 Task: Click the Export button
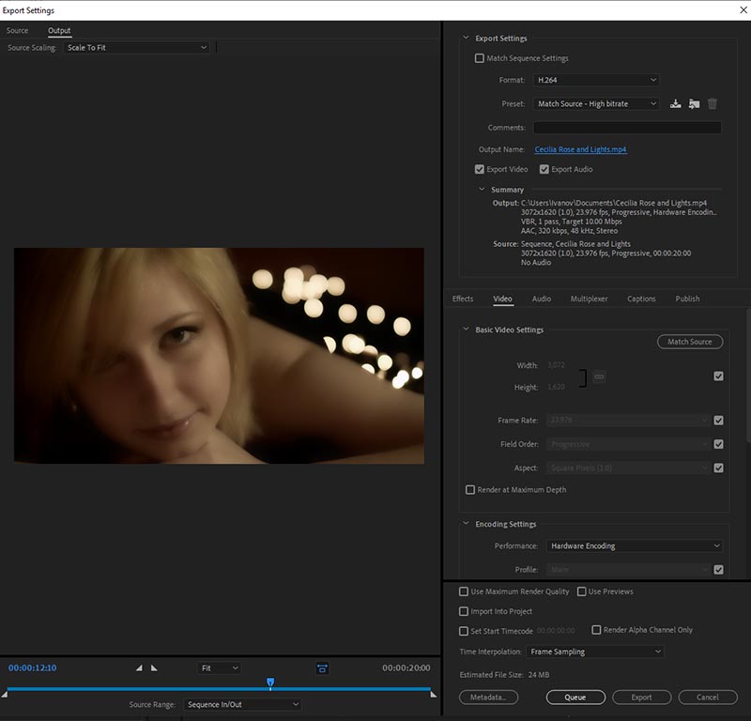click(x=642, y=697)
